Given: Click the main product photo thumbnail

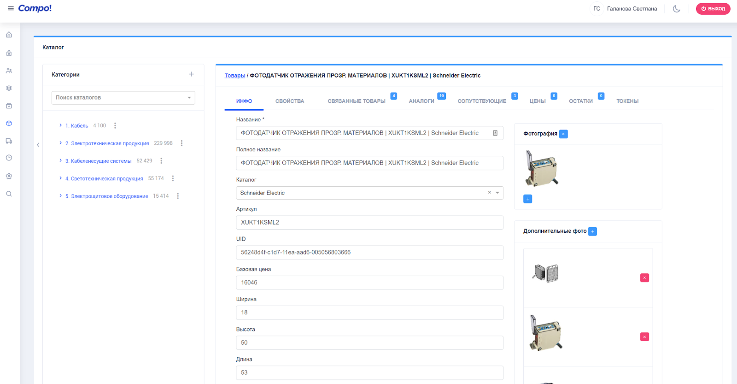Looking at the screenshot, I should point(542,168).
